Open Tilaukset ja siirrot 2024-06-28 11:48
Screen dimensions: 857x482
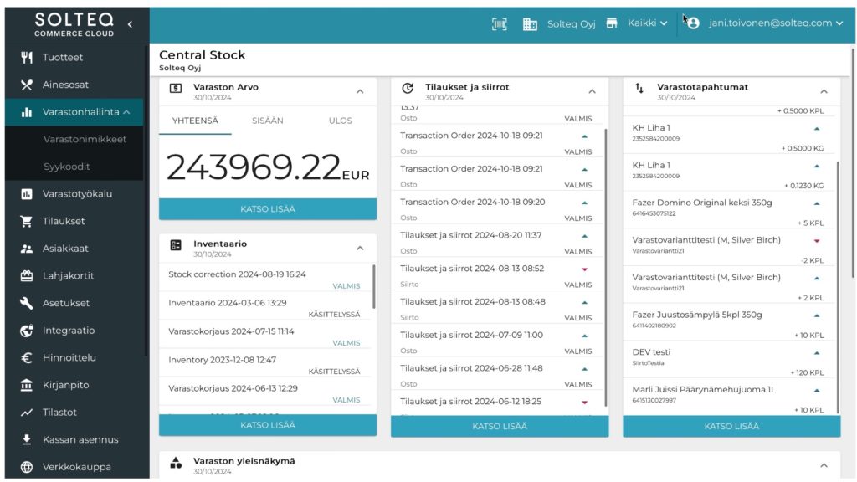click(496, 376)
